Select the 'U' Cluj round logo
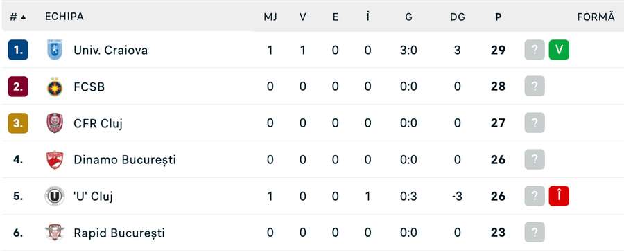The width and height of the screenshot is (624, 252). coord(55,197)
